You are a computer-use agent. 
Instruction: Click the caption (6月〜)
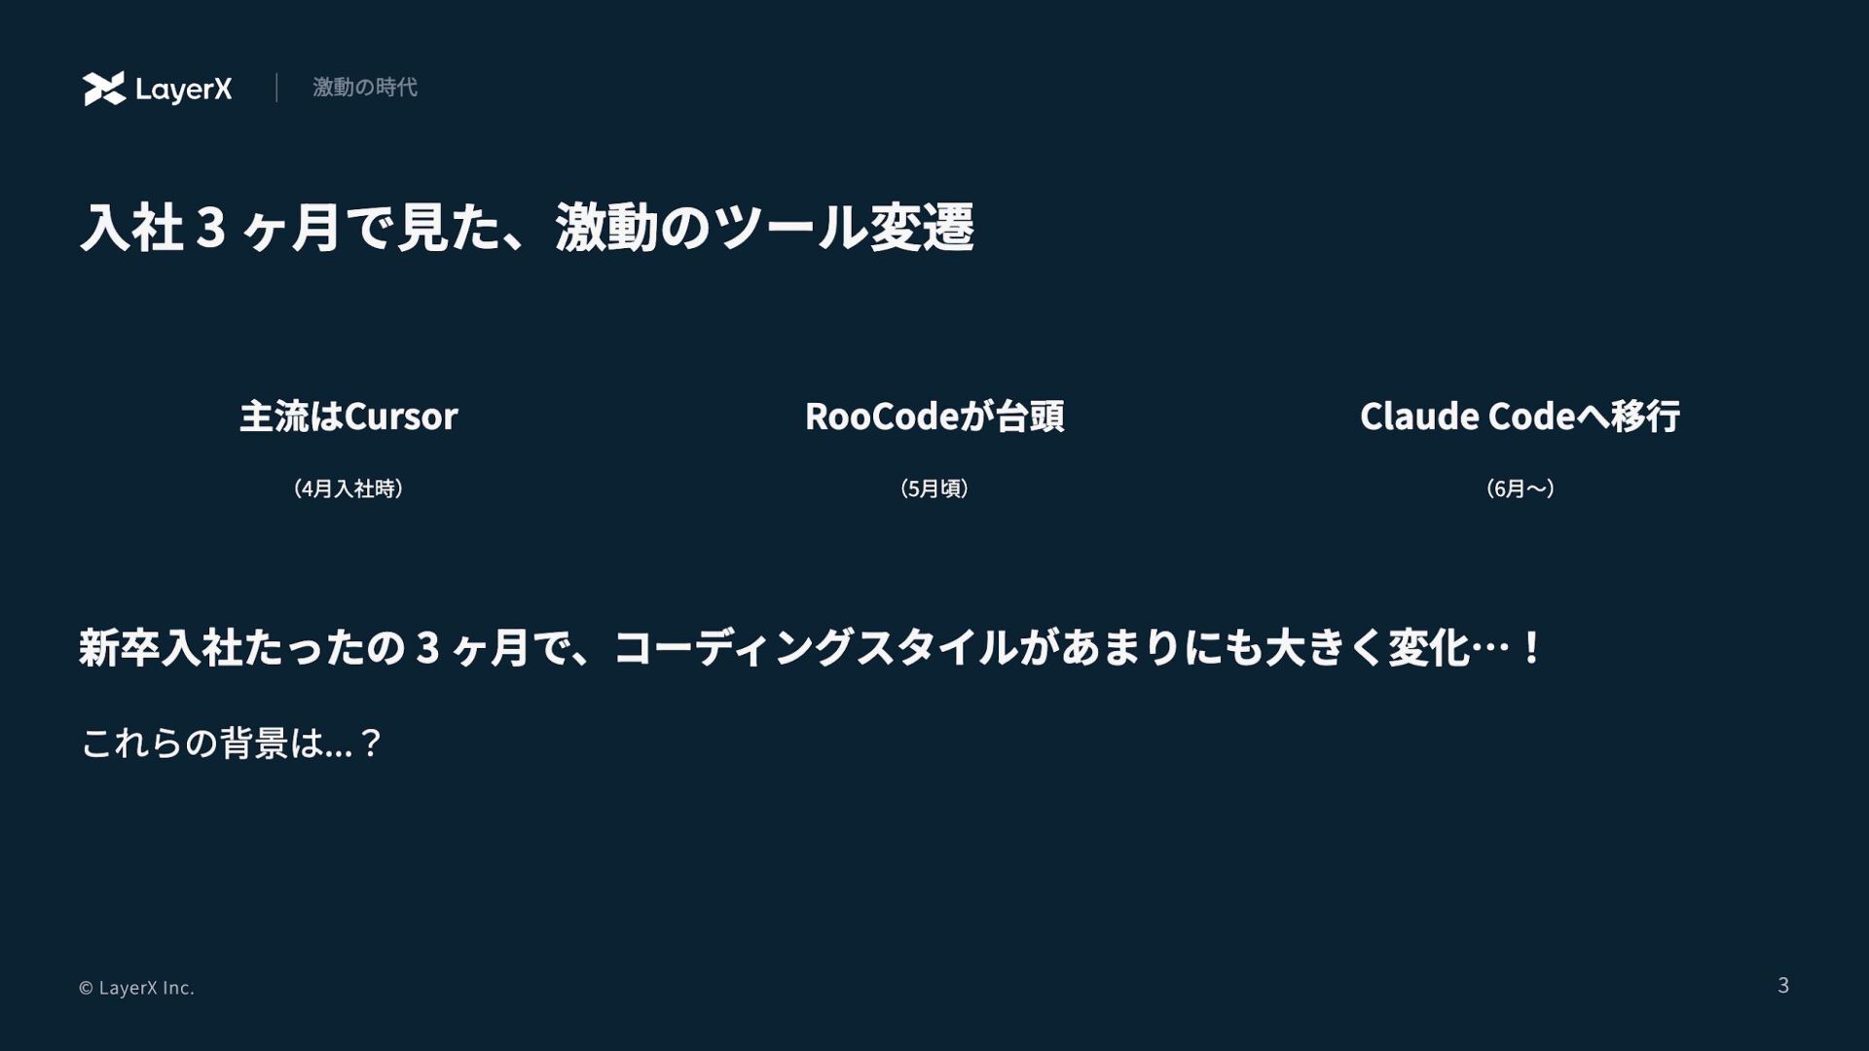[1520, 489]
